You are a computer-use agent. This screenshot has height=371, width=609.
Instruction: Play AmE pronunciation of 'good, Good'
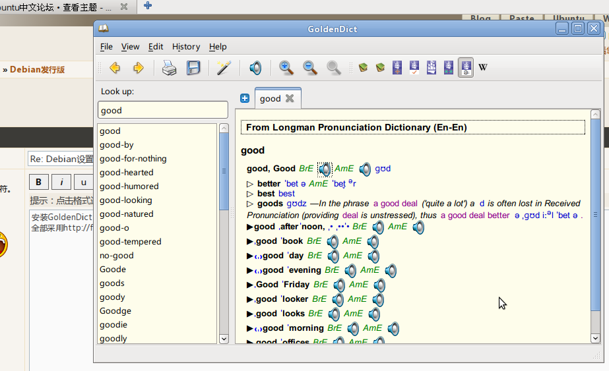click(365, 169)
